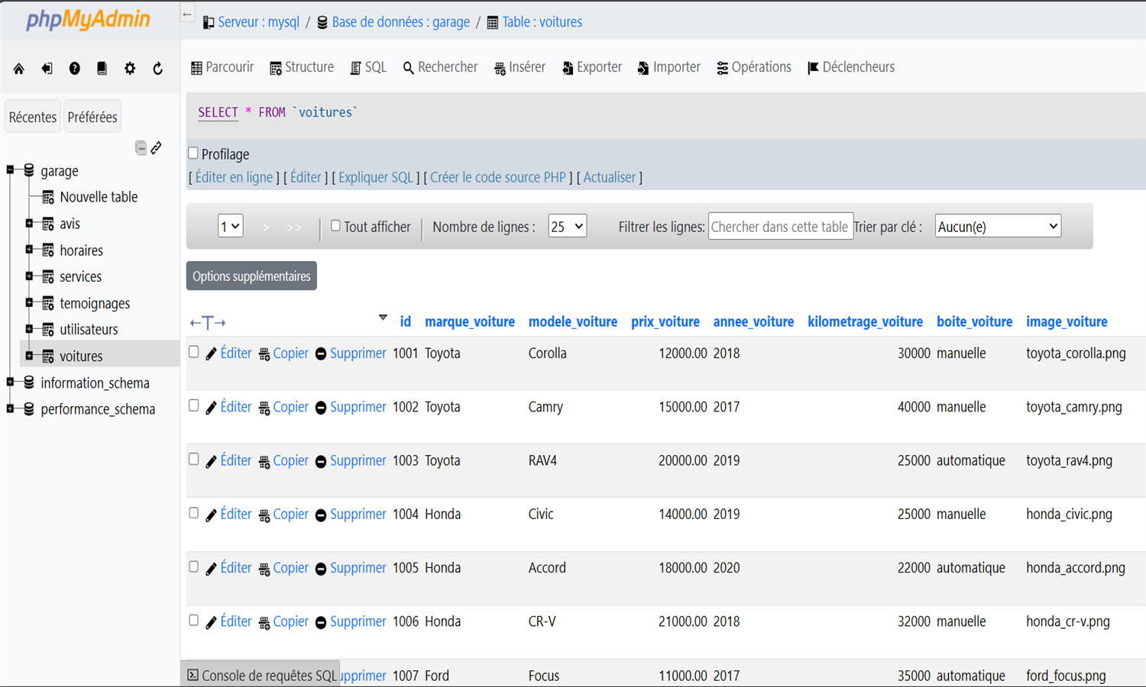Sort by prix_voiture column header
Viewport: 1146px width, 687px height.
coord(665,321)
